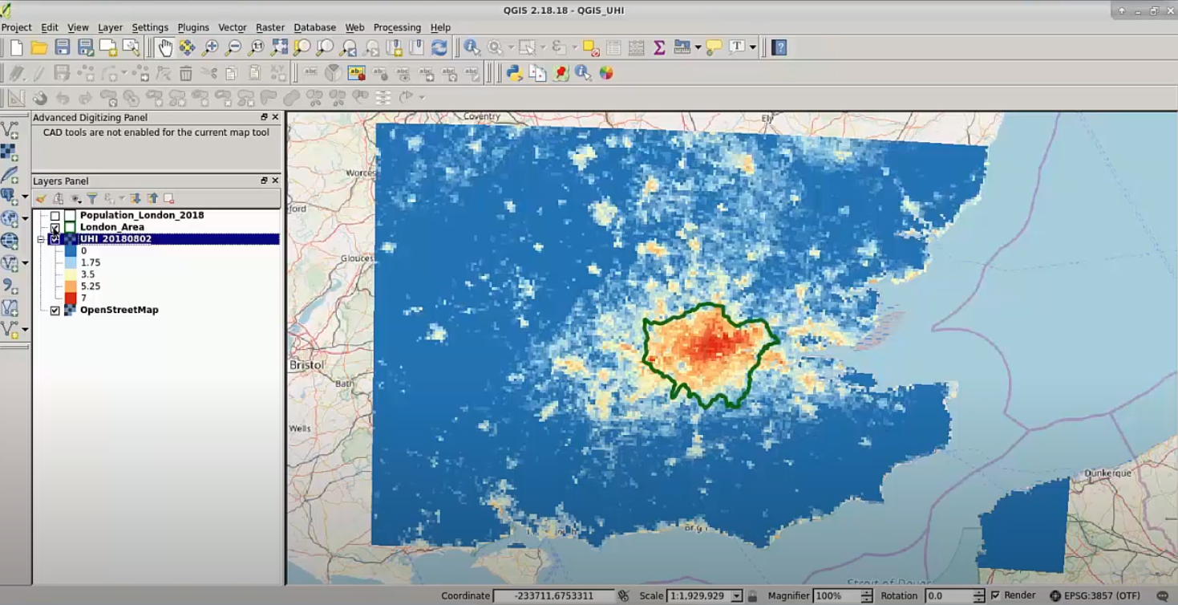Click the red 7 legend swatch
The image size is (1178, 605).
pyautogui.click(x=71, y=298)
